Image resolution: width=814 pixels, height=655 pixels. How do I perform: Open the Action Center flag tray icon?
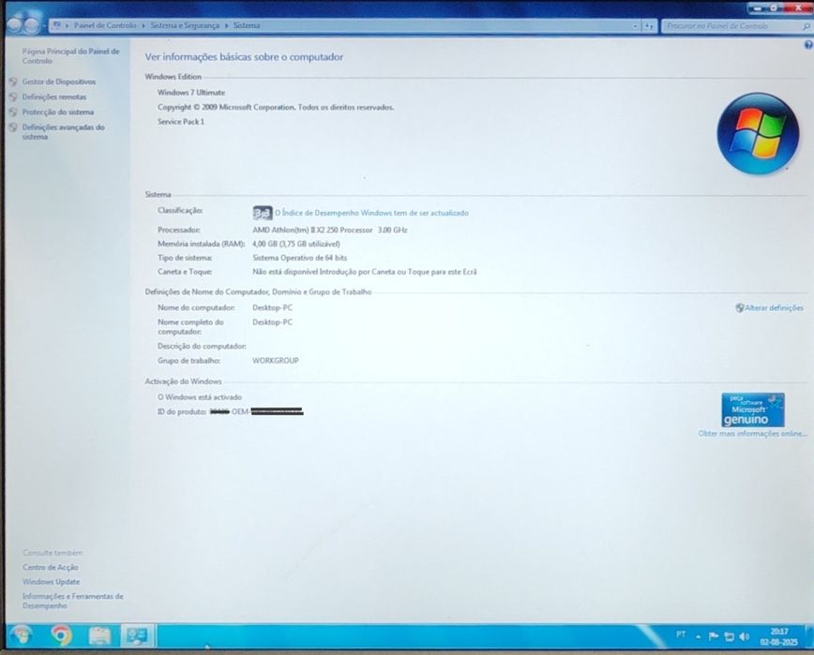[714, 636]
